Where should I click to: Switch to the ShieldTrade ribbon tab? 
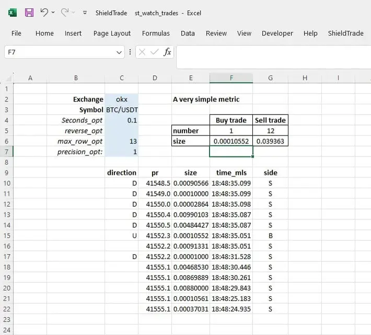click(345, 33)
